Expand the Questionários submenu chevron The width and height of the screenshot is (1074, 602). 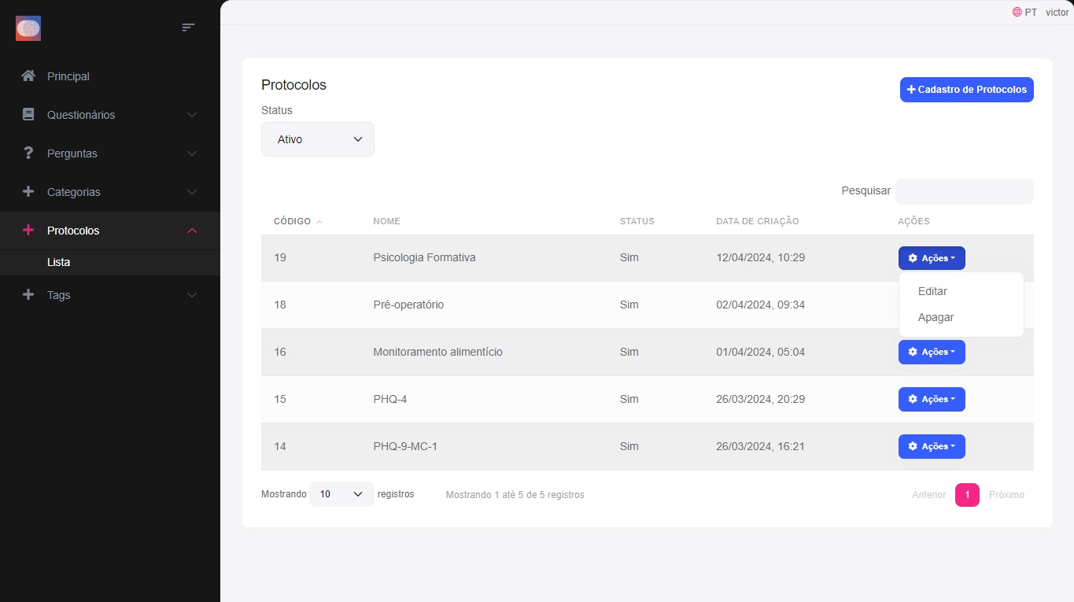[192, 115]
